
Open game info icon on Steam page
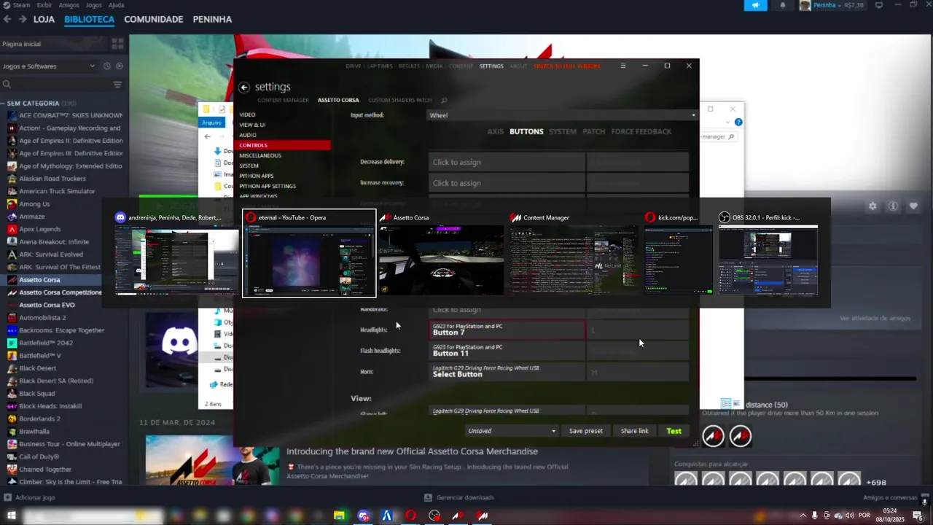coord(893,206)
